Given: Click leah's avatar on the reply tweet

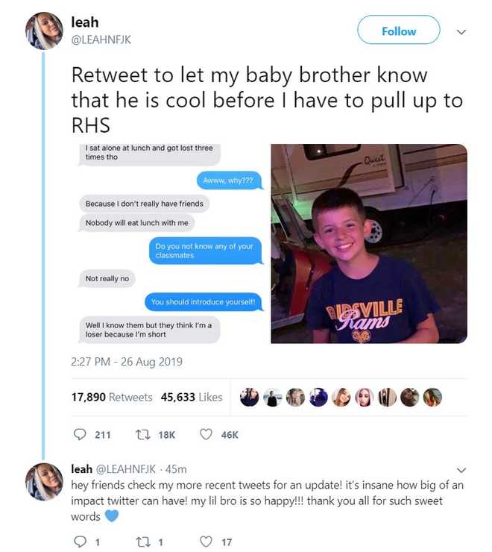Looking at the screenshot, I should point(44,482).
